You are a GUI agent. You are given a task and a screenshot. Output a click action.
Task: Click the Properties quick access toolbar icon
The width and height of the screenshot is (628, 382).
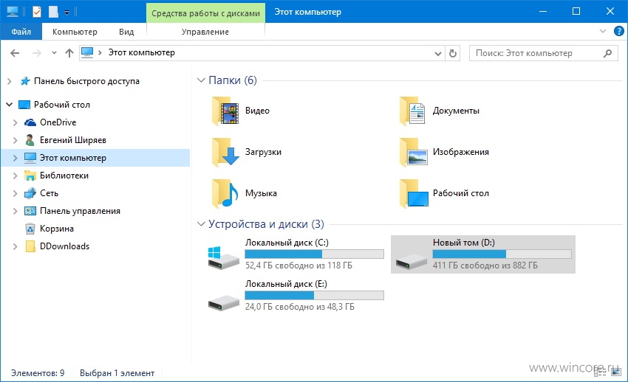37,12
